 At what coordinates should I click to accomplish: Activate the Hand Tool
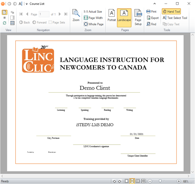(171, 12)
